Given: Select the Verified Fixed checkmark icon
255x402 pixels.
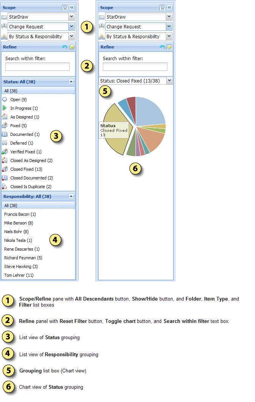Looking at the screenshot, I should click(5, 152).
